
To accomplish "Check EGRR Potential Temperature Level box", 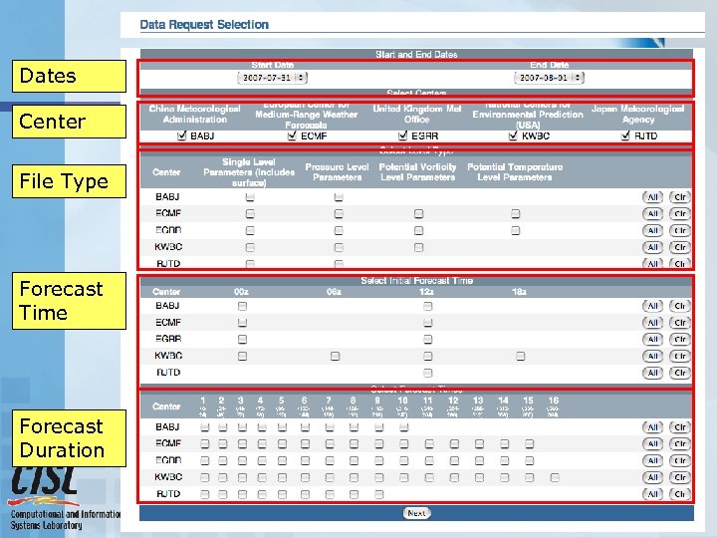I will coord(516,230).
